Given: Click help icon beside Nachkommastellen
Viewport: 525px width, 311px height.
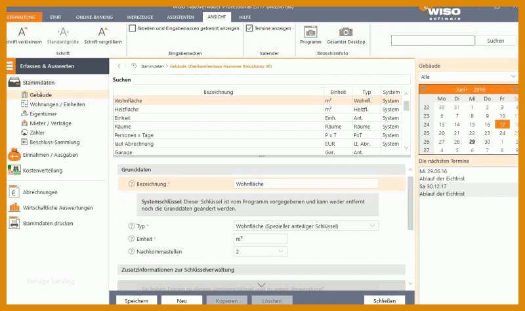Looking at the screenshot, I should 131,251.
